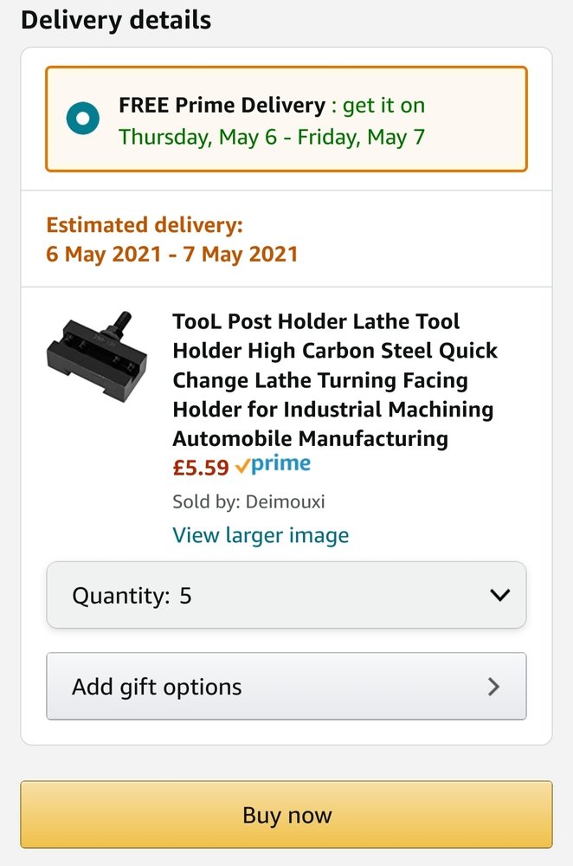573x866 pixels.
Task: Click the blue prime wordmark logo
Action: click(281, 464)
